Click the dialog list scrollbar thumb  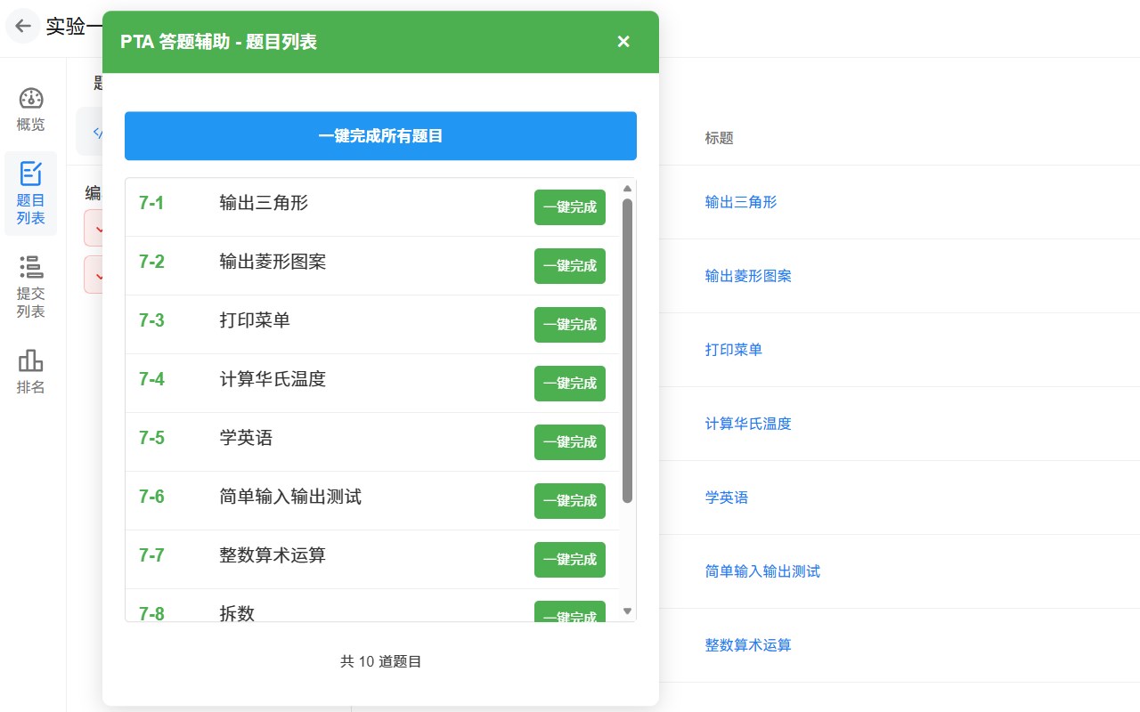point(627,351)
